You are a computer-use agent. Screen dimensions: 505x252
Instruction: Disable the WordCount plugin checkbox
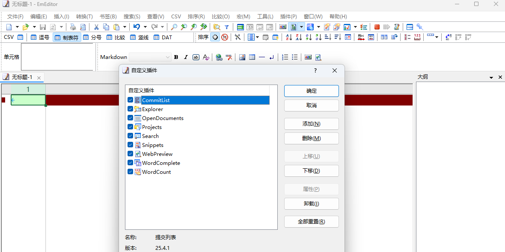(131, 172)
